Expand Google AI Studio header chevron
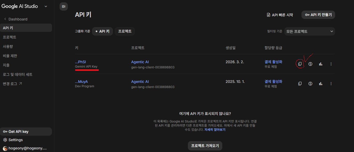354x152 pixels. (46, 6)
